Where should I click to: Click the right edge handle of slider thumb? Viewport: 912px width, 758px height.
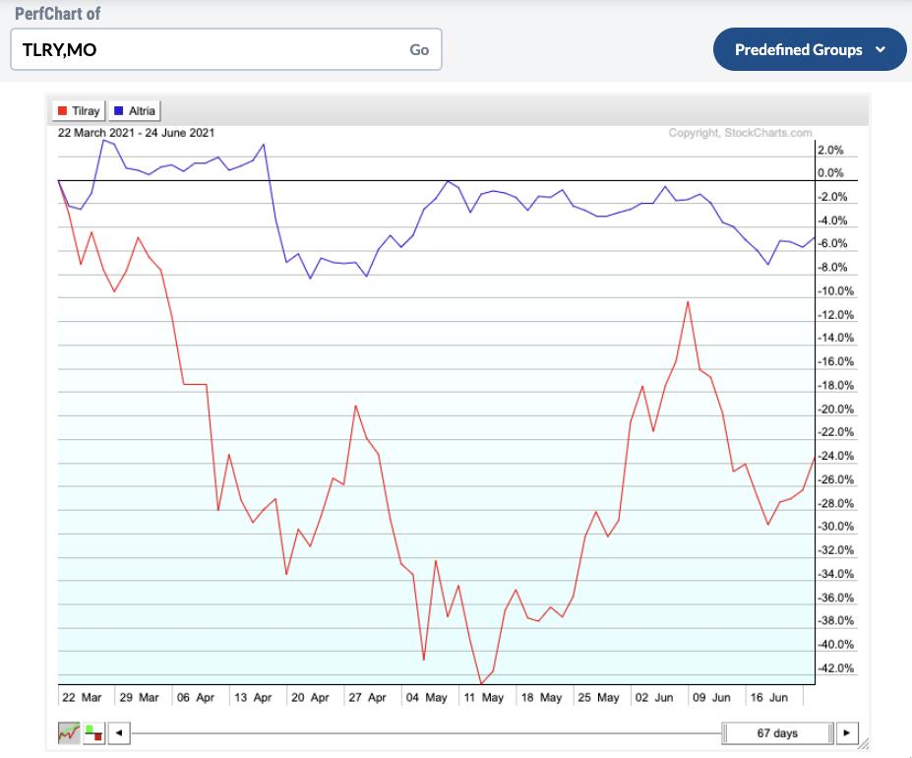click(x=830, y=732)
